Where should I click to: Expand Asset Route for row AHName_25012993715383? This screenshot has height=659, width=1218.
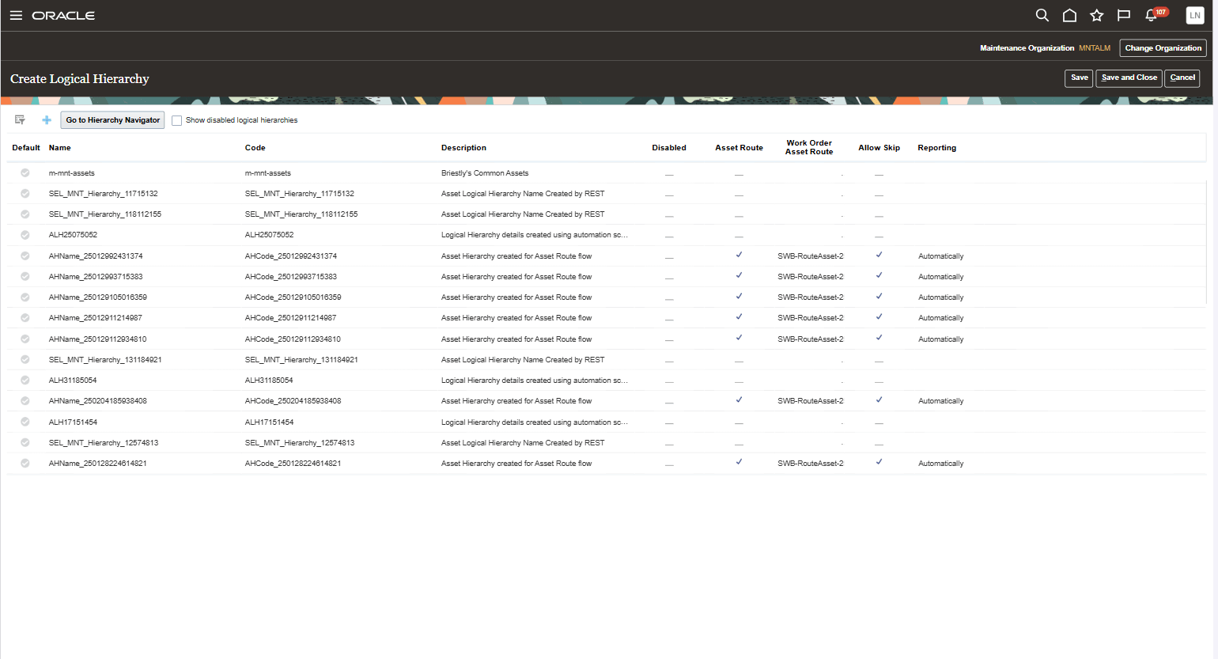click(x=739, y=275)
